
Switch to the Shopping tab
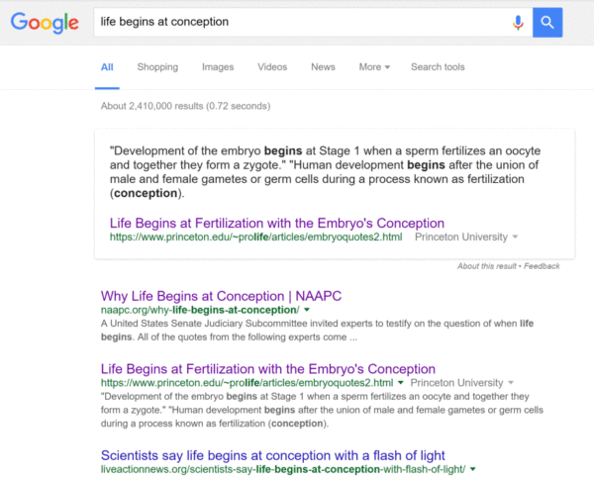157,67
